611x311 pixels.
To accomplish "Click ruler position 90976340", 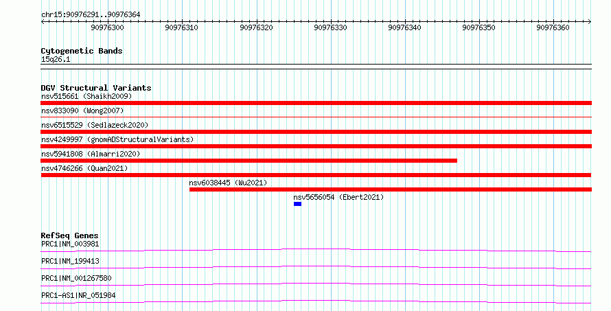I will (x=404, y=27).
